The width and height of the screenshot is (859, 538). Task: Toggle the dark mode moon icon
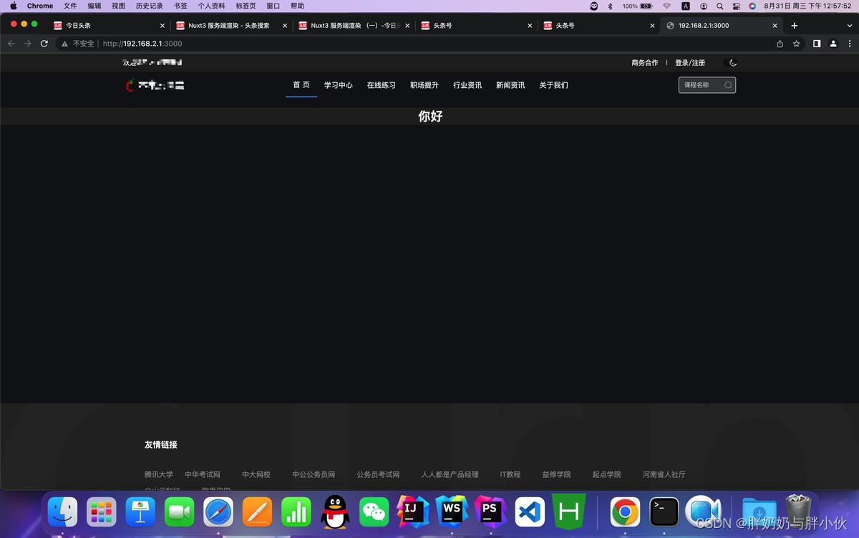(733, 63)
